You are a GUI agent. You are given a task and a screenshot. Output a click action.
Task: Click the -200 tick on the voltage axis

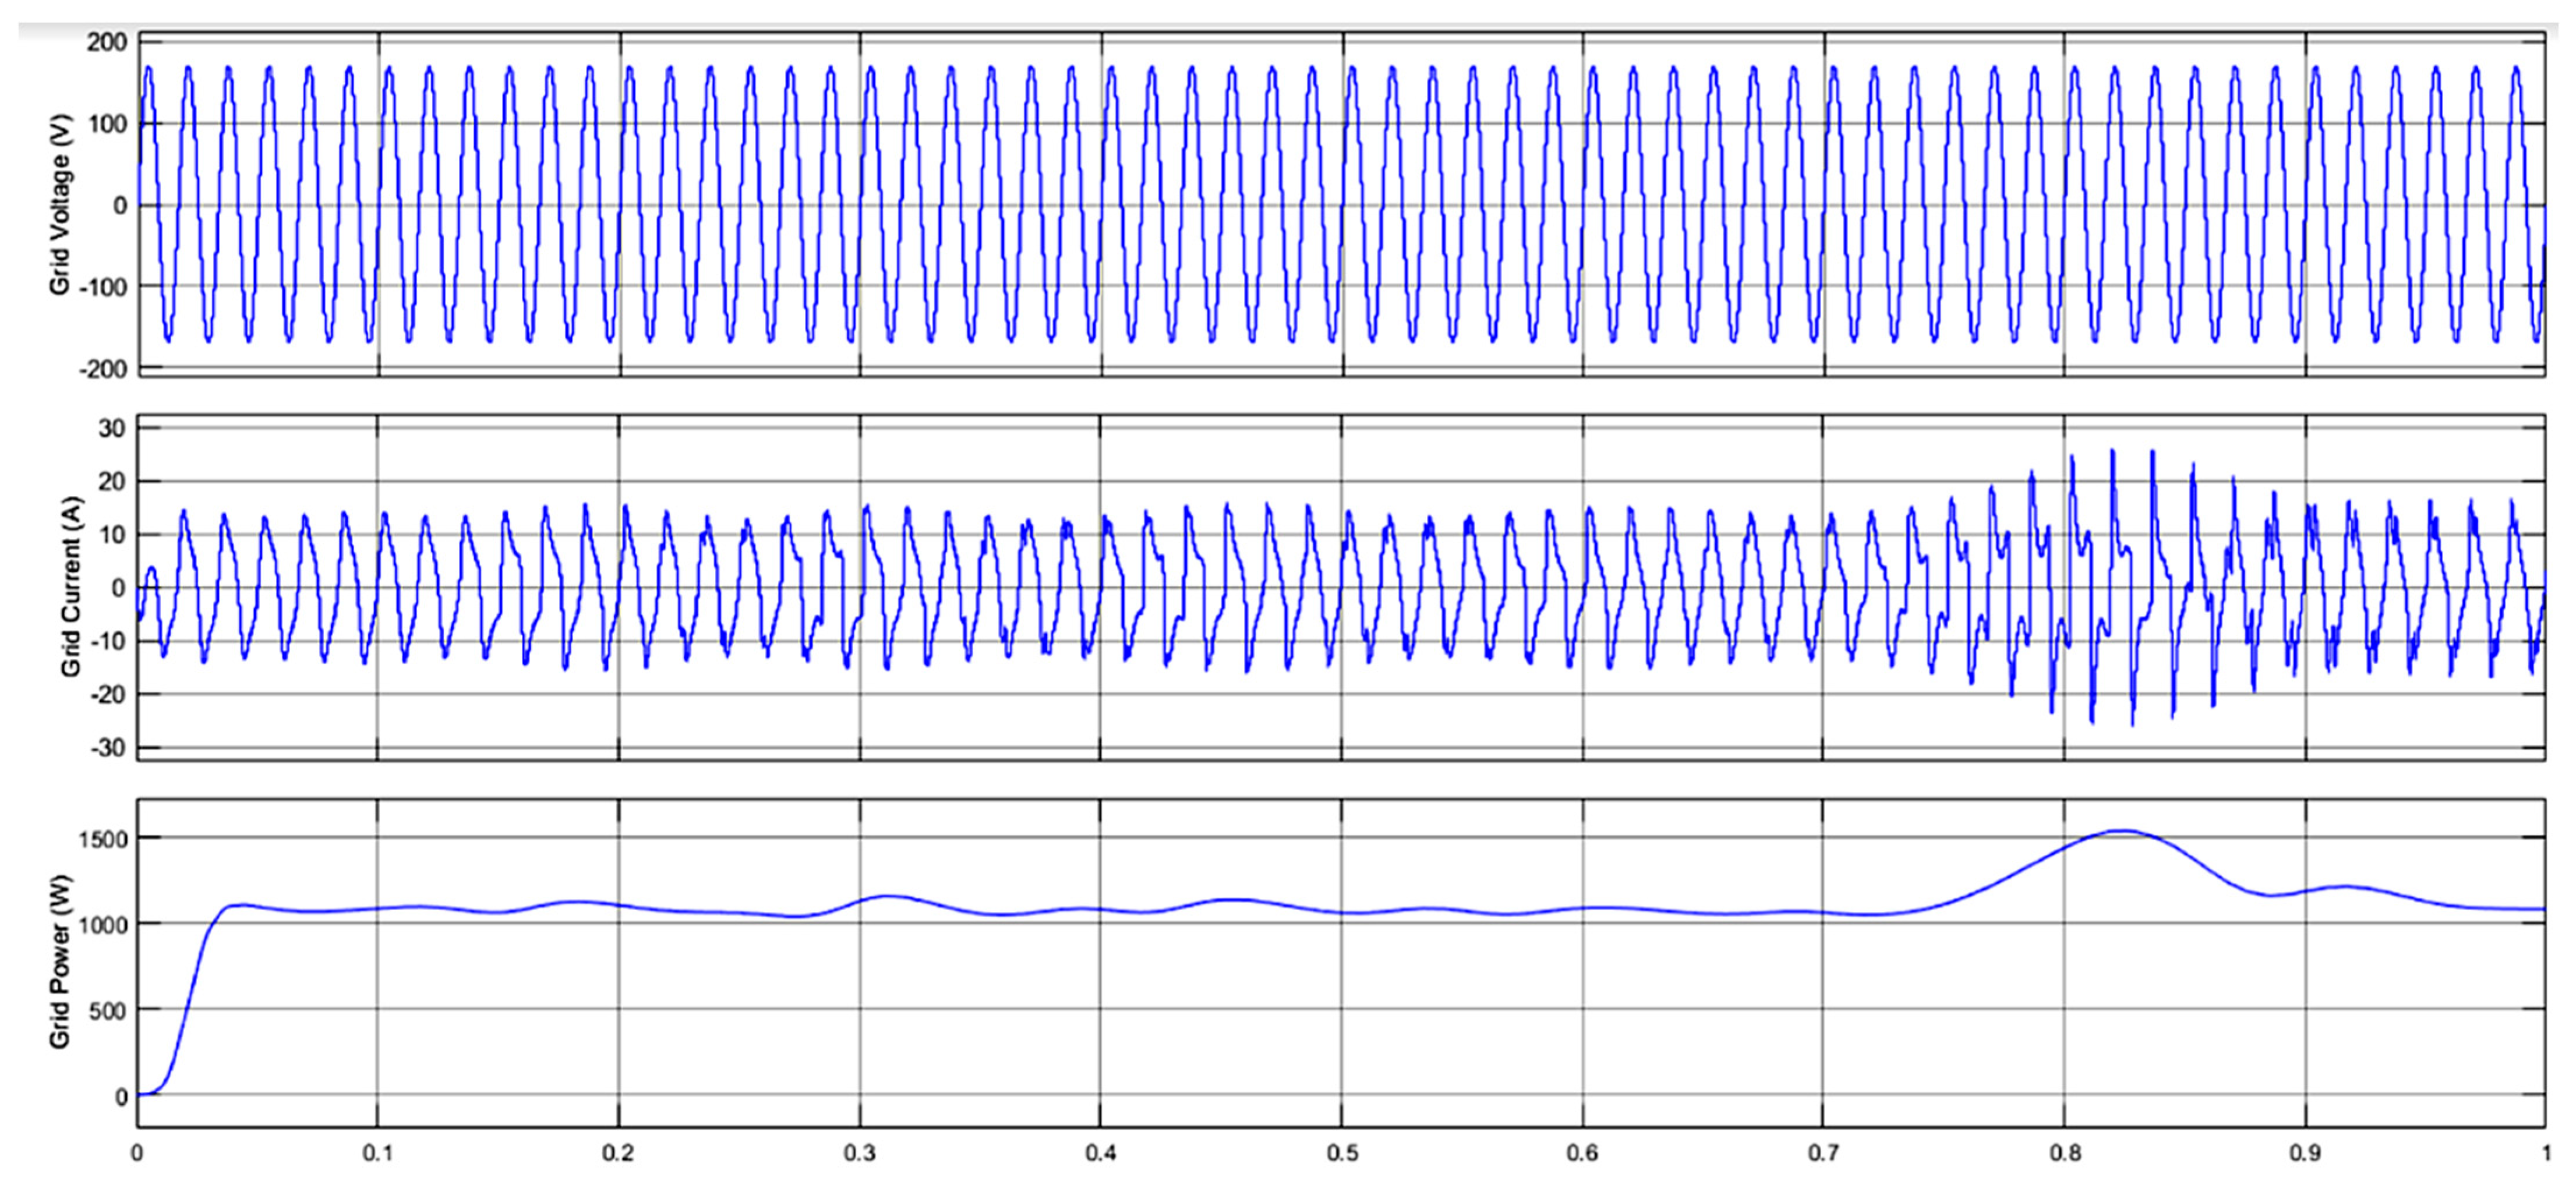click(x=103, y=369)
